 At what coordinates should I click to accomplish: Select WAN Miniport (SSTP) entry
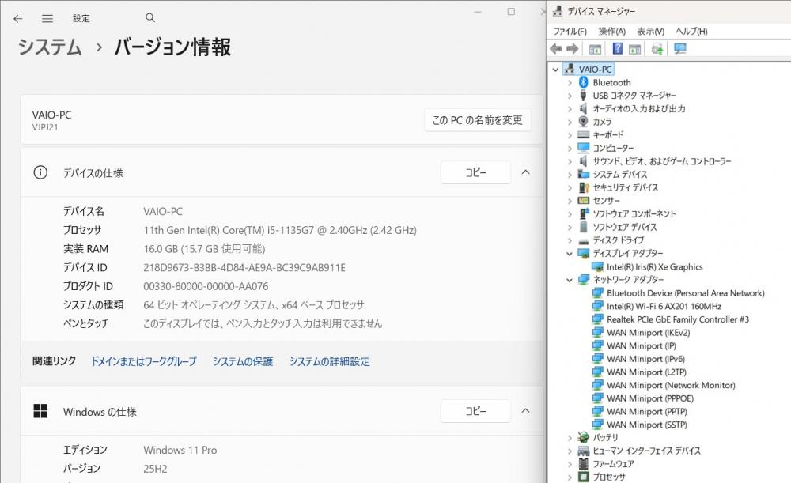point(647,425)
